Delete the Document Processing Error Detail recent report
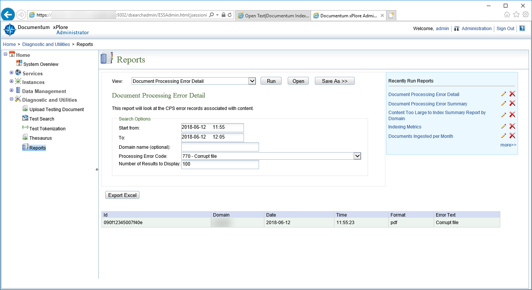 512,94
